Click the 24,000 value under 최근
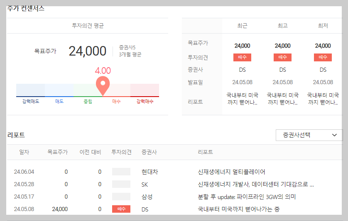348x221 pixels. click(x=242, y=46)
